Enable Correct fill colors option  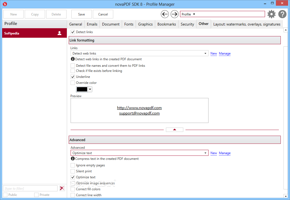[73, 189]
